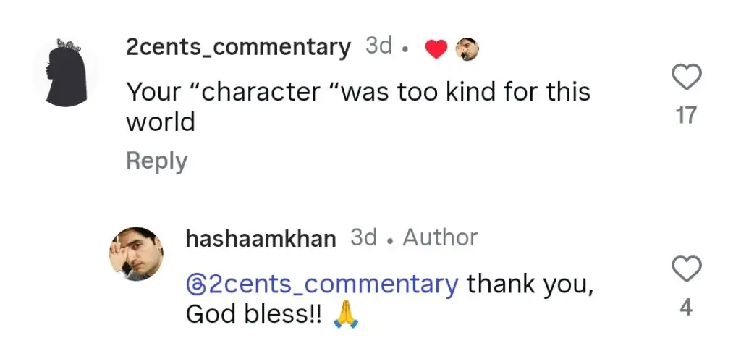Open the hashaamkhan username

click(261, 238)
